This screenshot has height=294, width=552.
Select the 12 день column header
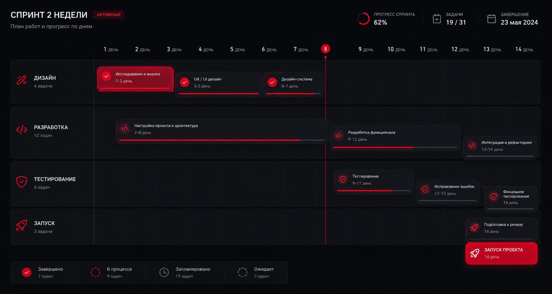tap(460, 49)
